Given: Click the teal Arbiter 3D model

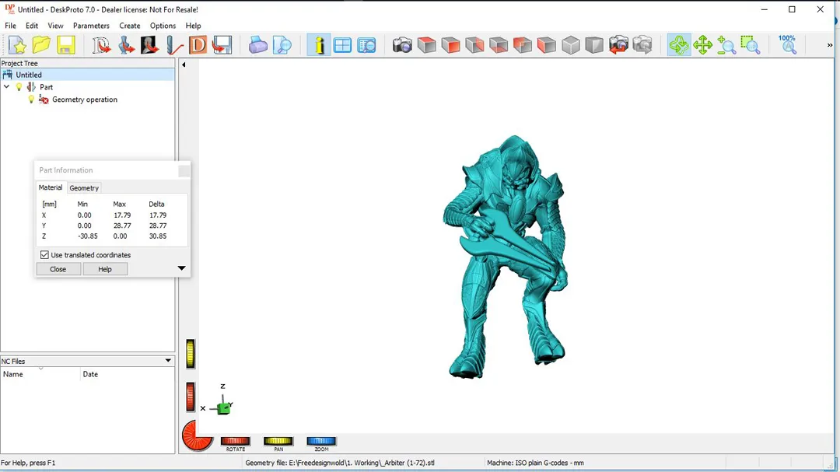Looking at the screenshot, I should tap(506, 257).
